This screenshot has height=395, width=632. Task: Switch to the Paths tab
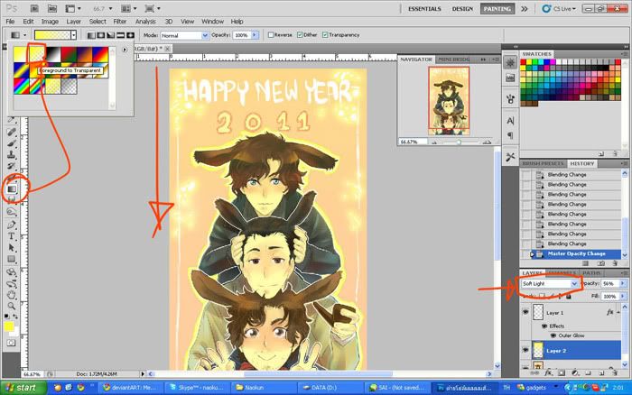click(592, 271)
